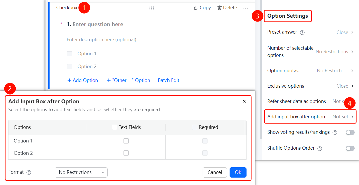Check Text Fields box for Option 2
This screenshot has width=359, height=185.
click(x=126, y=153)
